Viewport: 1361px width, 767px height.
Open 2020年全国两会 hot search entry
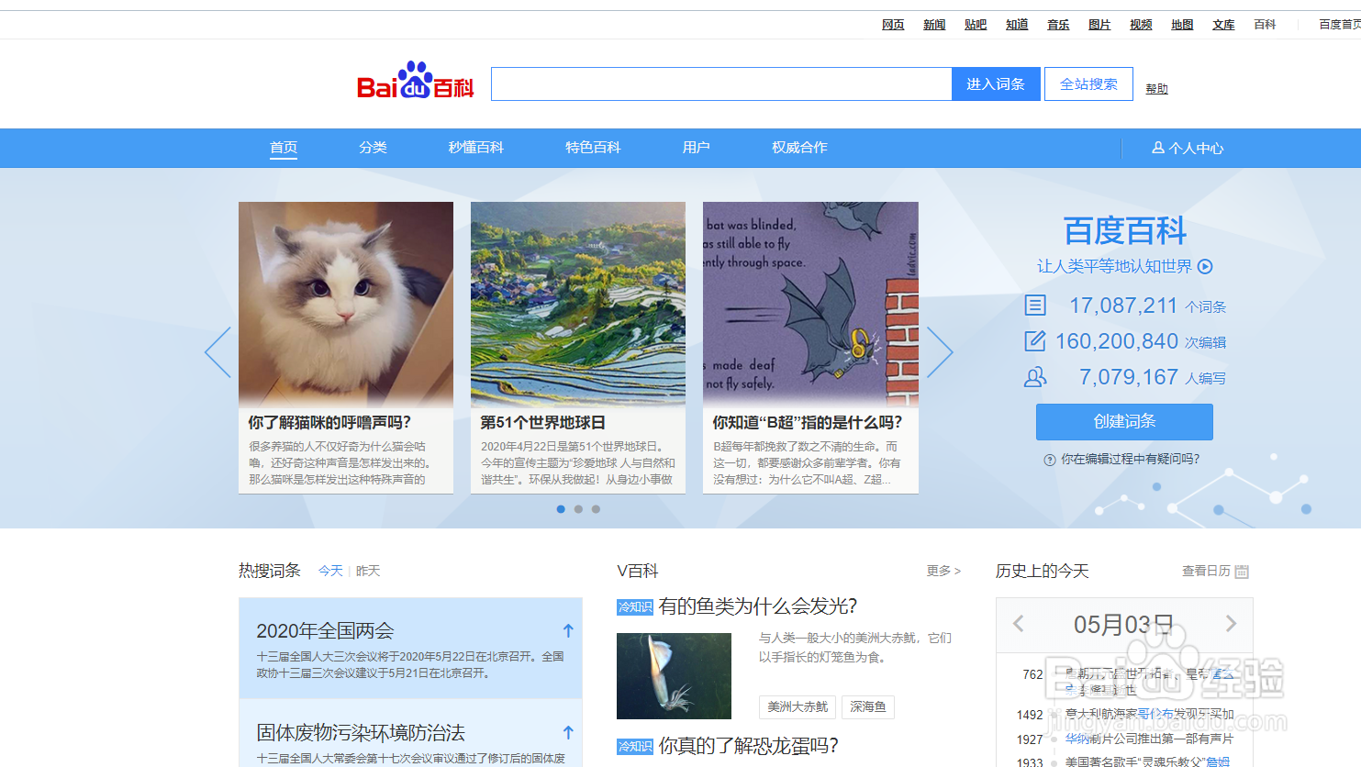tap(325, 631)
